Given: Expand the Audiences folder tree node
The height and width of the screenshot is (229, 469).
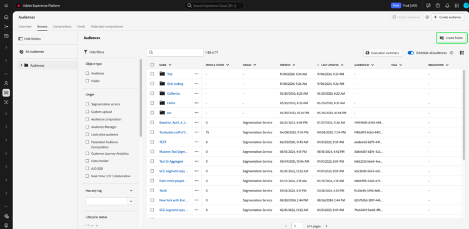Looking at the screenshot, I should pyautogui.click(x=21, y=65).
